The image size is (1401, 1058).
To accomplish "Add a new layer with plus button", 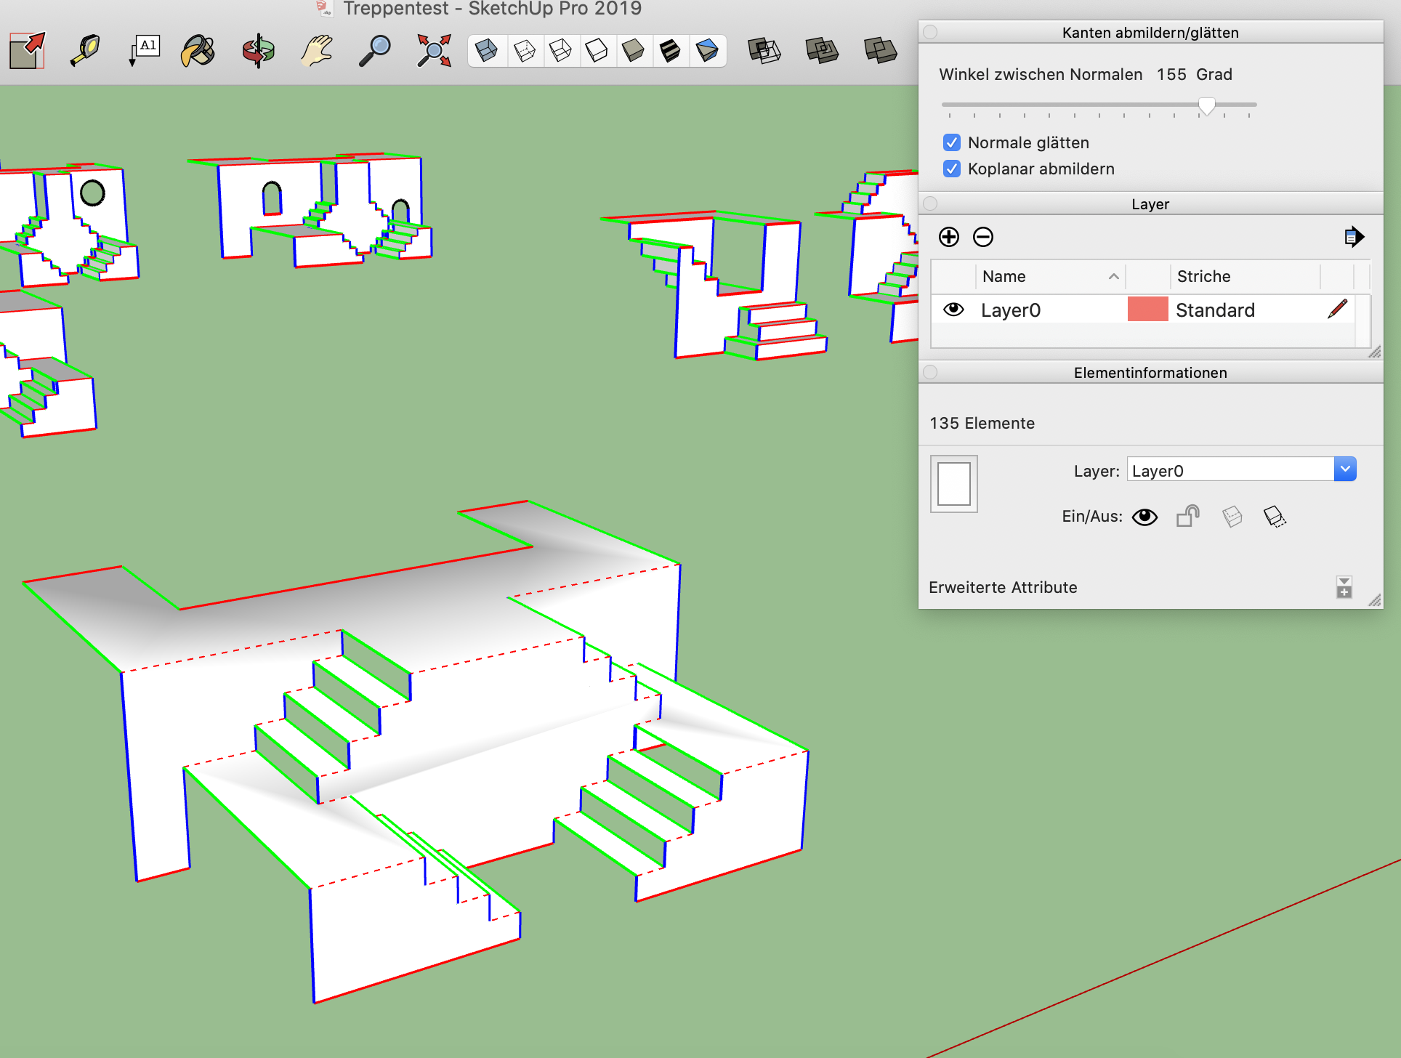I will click(949, 237).
